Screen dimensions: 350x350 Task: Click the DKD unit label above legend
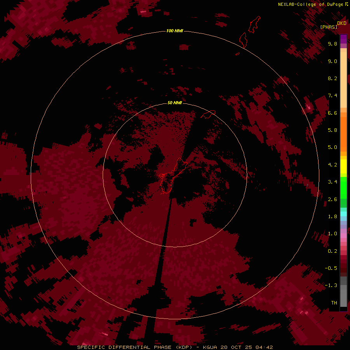tap(341, 23)
